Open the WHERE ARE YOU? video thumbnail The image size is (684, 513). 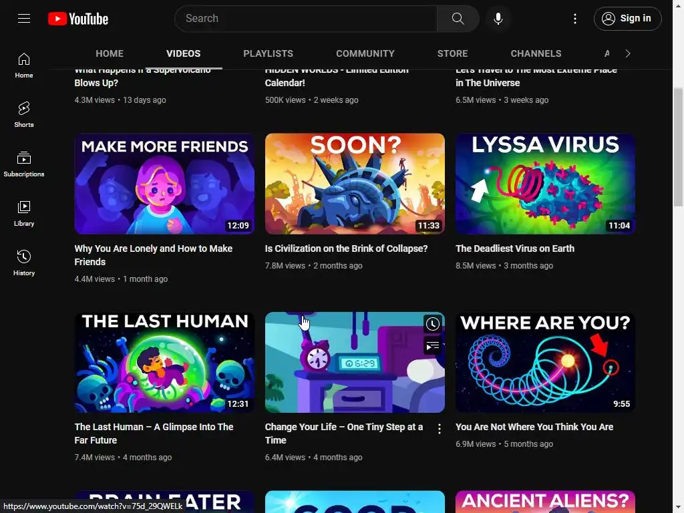coord(545,362)
